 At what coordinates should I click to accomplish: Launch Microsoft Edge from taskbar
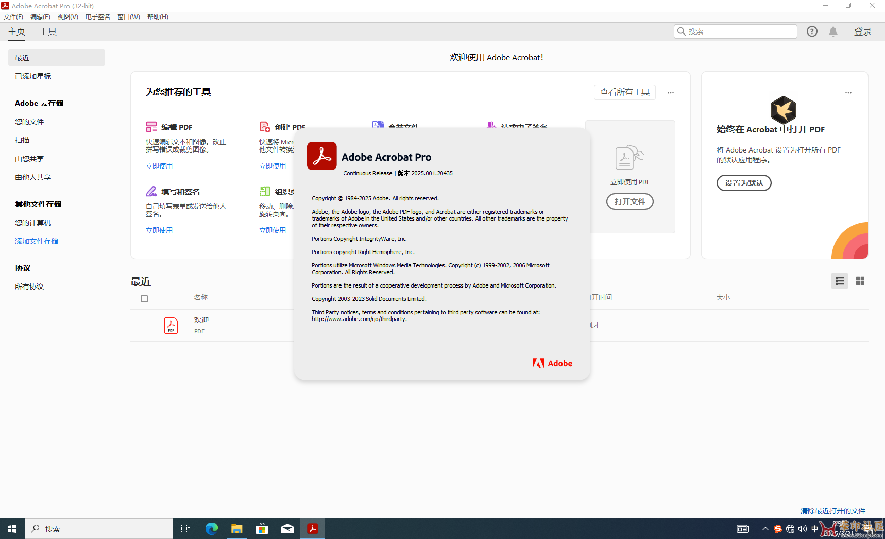tap(211, 529)
